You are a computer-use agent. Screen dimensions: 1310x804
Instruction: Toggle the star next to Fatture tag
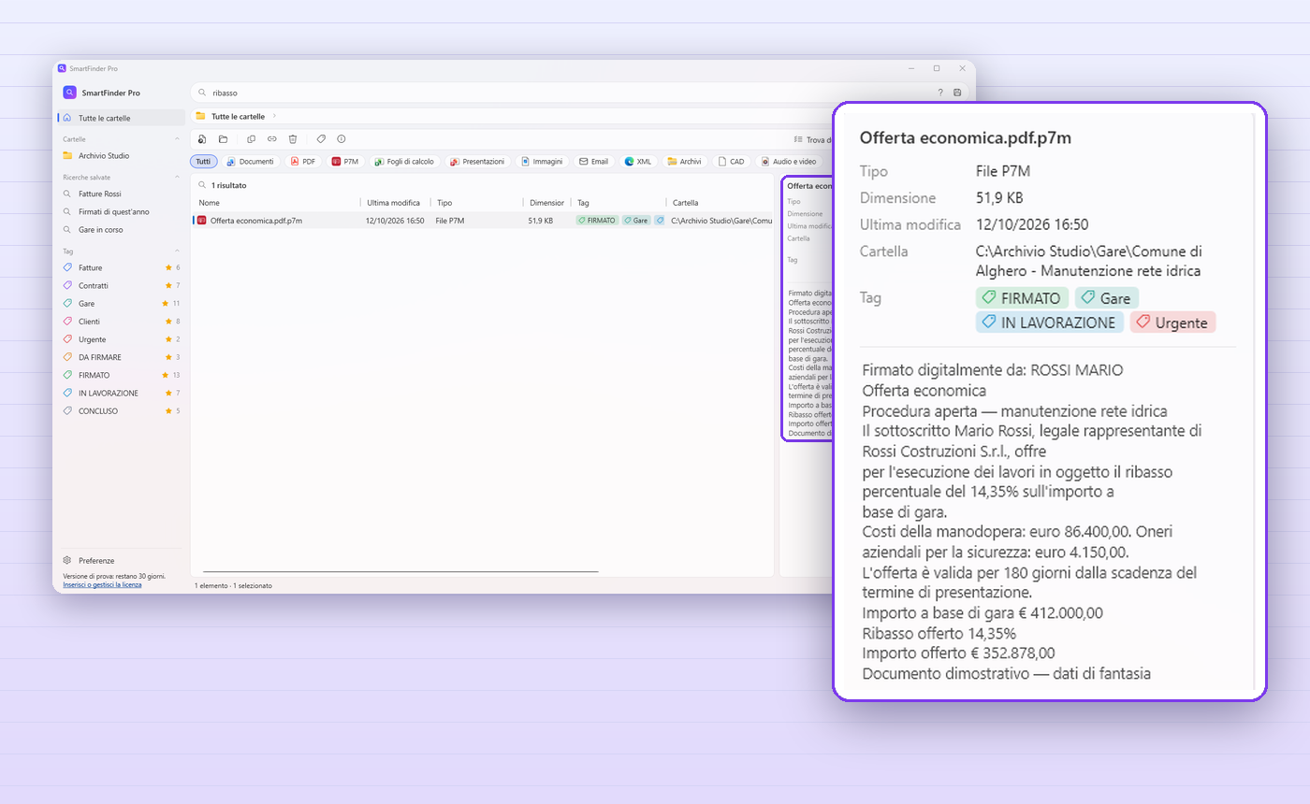(168, 267)
